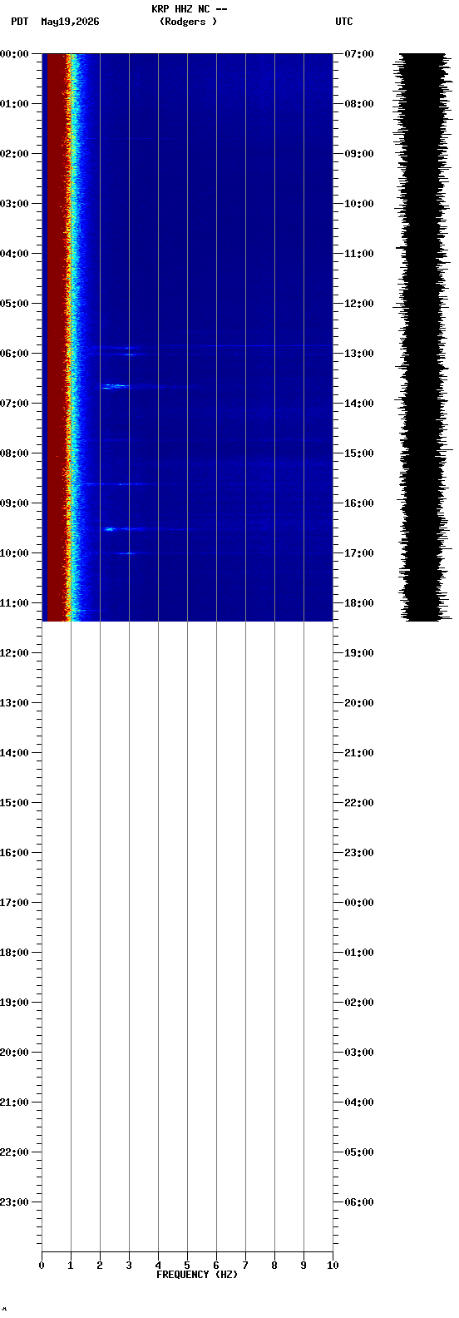This screenshot has height=1318, width=459.
Task: Click frequency tick label "6"
Action: [x=216, y=1266]
